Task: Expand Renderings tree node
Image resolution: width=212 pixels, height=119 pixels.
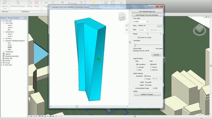Action: point(4,52)
